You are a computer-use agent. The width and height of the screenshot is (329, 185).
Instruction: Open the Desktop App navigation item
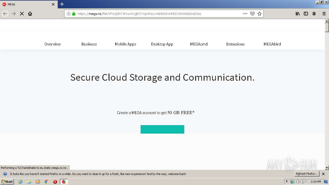coord(162,44)
